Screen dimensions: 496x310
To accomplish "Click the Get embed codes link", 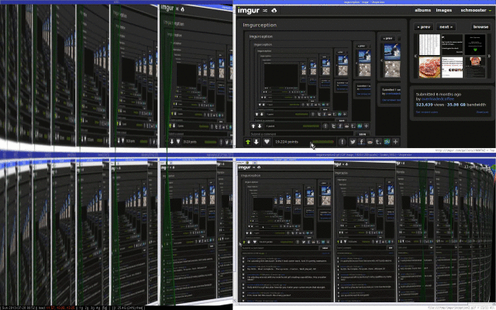I will (427, 112).
